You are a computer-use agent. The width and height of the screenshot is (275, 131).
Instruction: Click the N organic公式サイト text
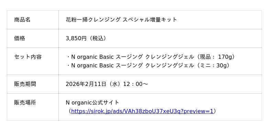(x=92, y=102)
